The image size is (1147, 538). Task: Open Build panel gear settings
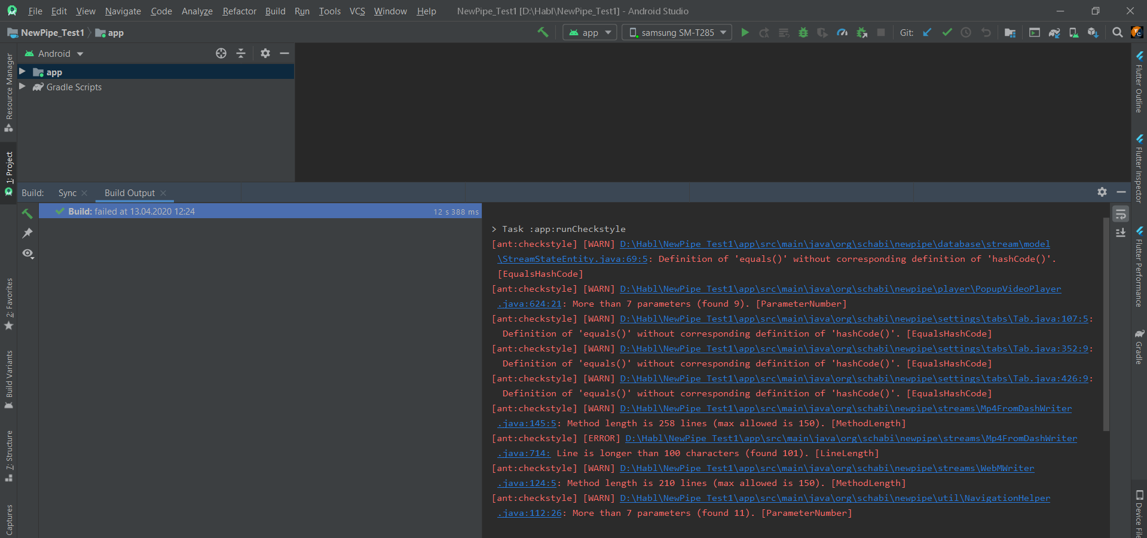coord(1102,192)
